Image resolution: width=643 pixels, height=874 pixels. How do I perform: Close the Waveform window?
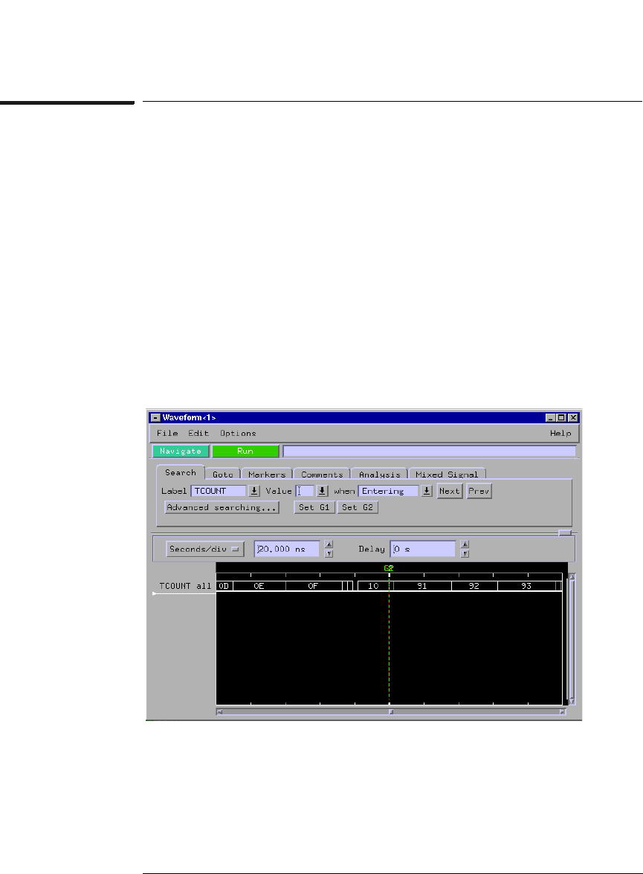pos(572,417)
